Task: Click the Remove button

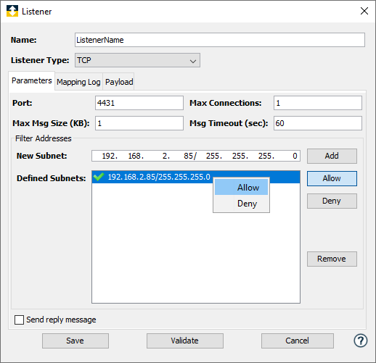Action: click(332, 259)
